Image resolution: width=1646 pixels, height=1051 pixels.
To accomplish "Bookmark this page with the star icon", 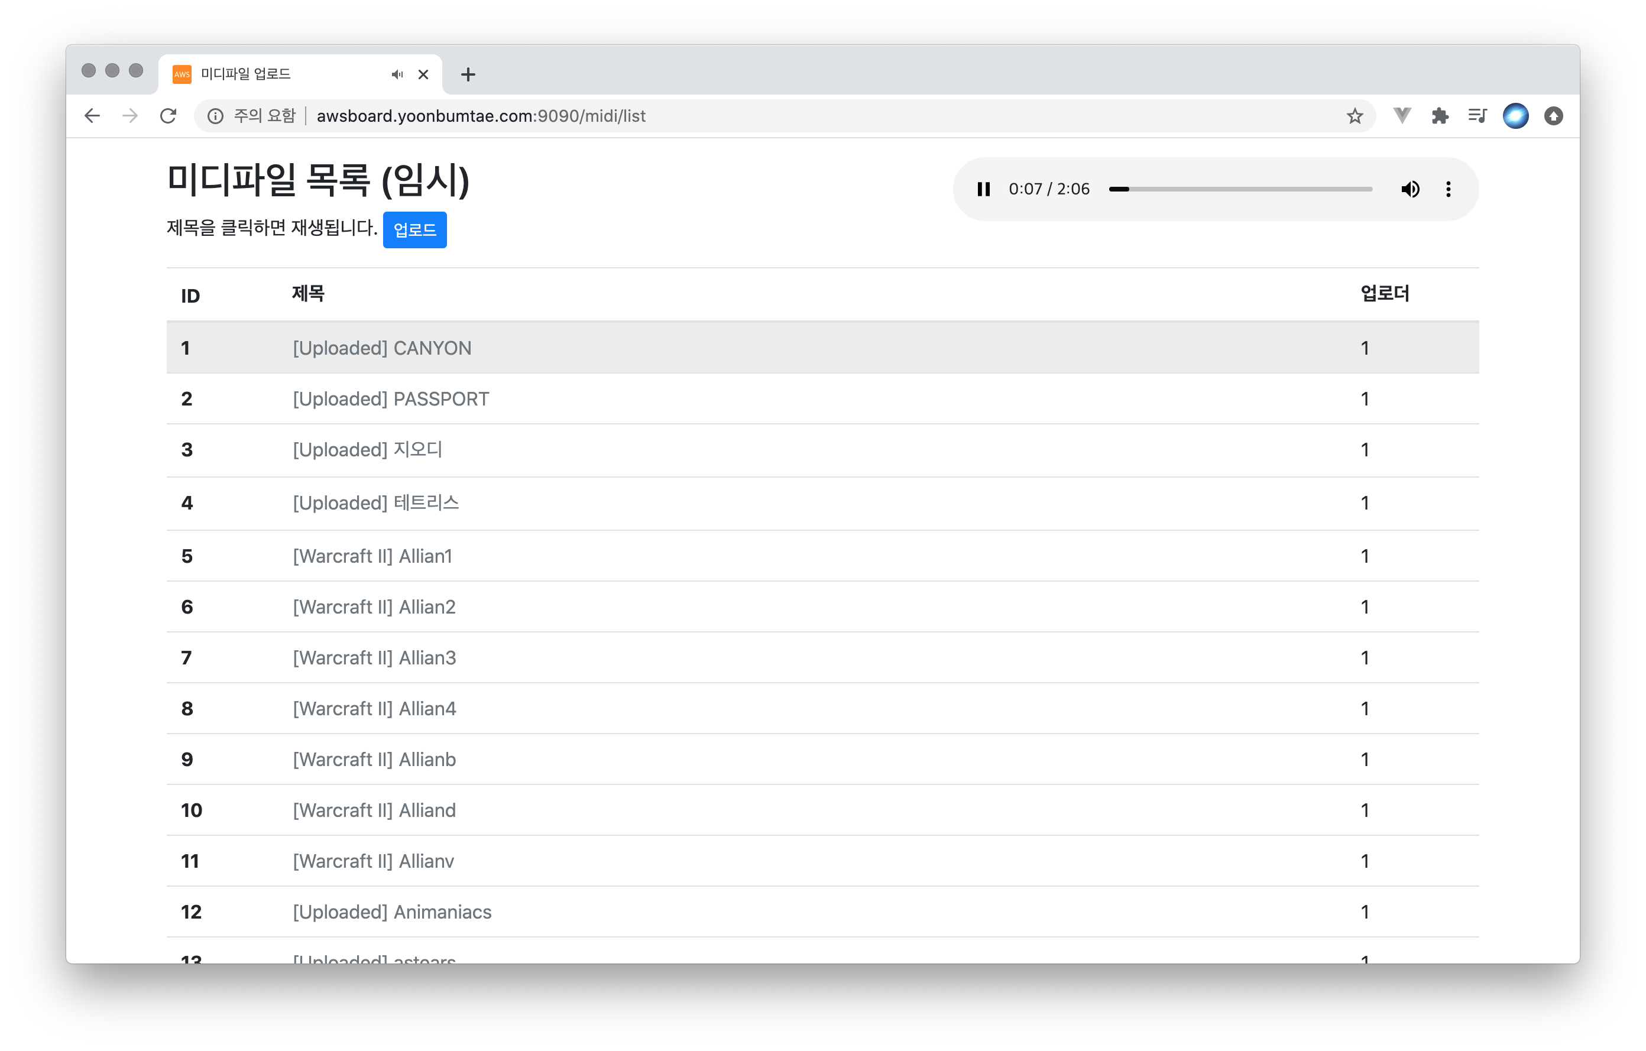I will coord(1354,116).
